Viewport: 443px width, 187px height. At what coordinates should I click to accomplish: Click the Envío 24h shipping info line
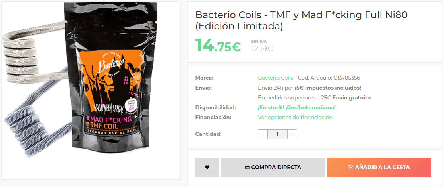(310, 88)
